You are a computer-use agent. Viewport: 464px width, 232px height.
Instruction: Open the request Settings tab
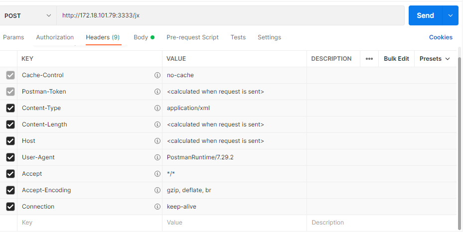point(269,37)
